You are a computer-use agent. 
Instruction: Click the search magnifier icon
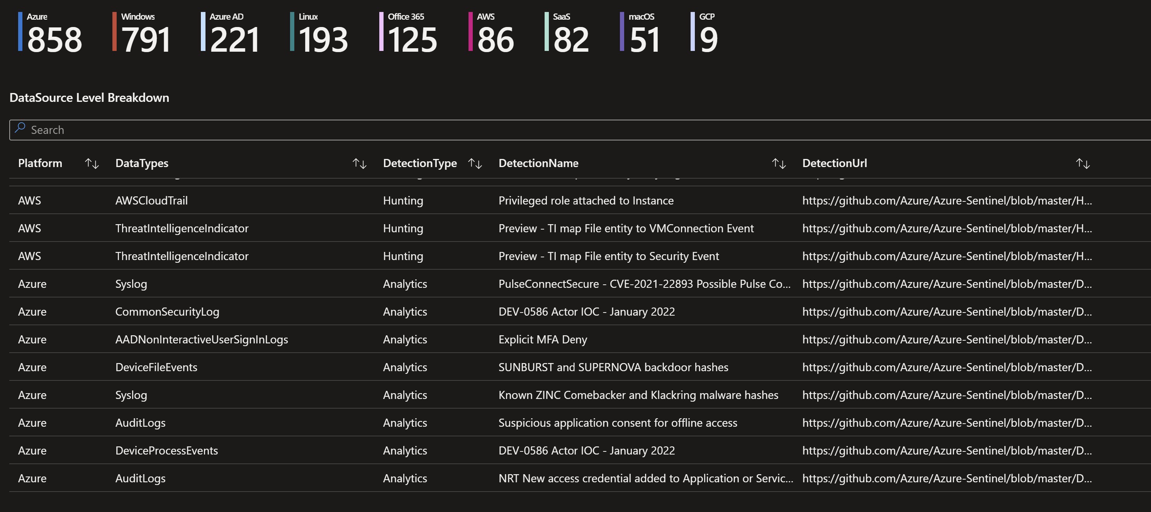(20, 128)
